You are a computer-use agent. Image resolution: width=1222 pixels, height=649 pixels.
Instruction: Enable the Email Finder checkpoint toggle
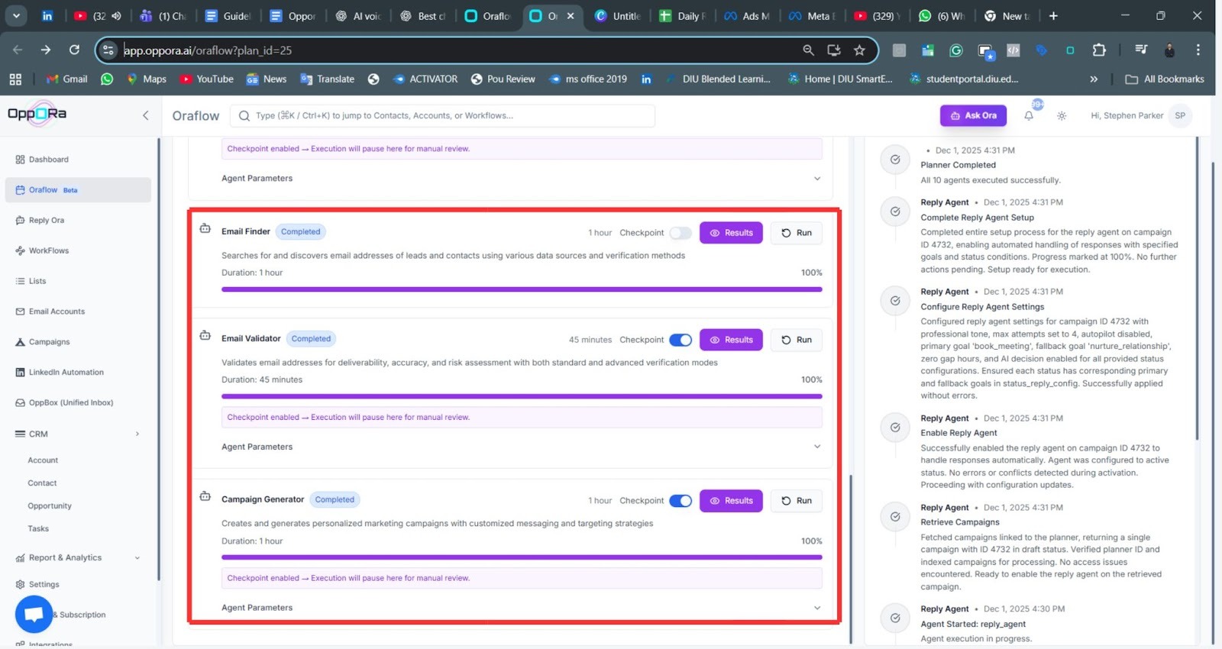pos(680,233)
